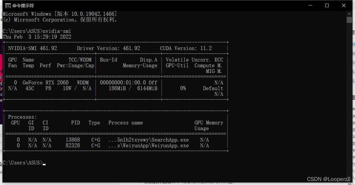Viewport: 355px width, 185px height.
Task: Maximize the Command Prompt window
Action: (327, 5)
